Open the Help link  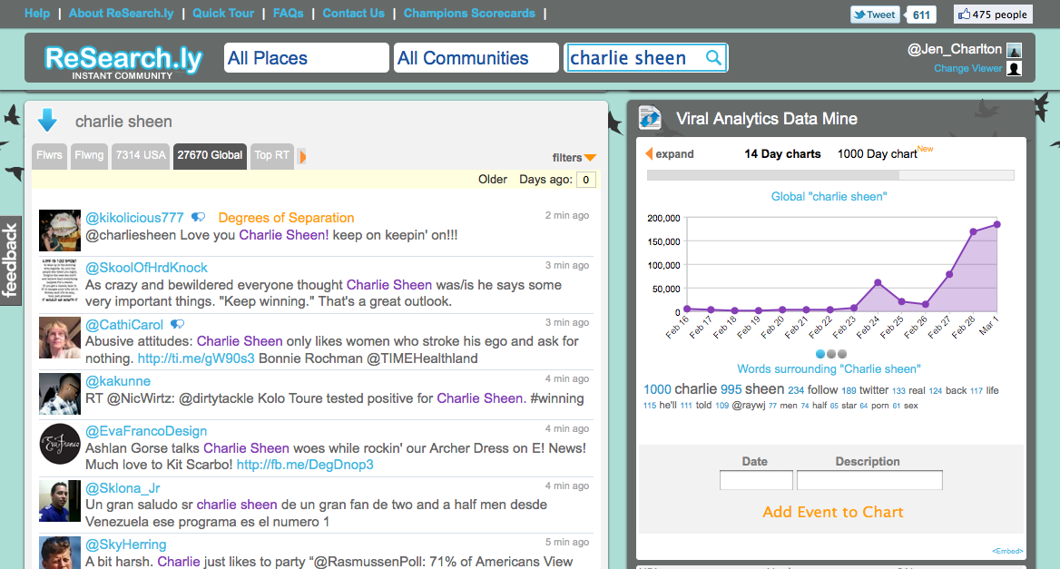click(37, 13)
